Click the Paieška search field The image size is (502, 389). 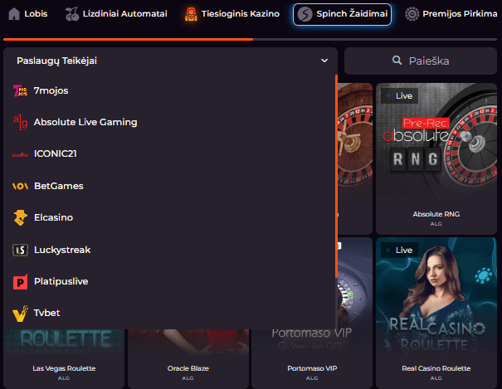421,61
